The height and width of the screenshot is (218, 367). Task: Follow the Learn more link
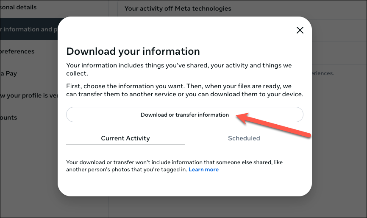[204, 170]
